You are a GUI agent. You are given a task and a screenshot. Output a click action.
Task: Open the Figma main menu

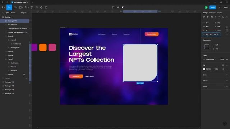point(3,8)
